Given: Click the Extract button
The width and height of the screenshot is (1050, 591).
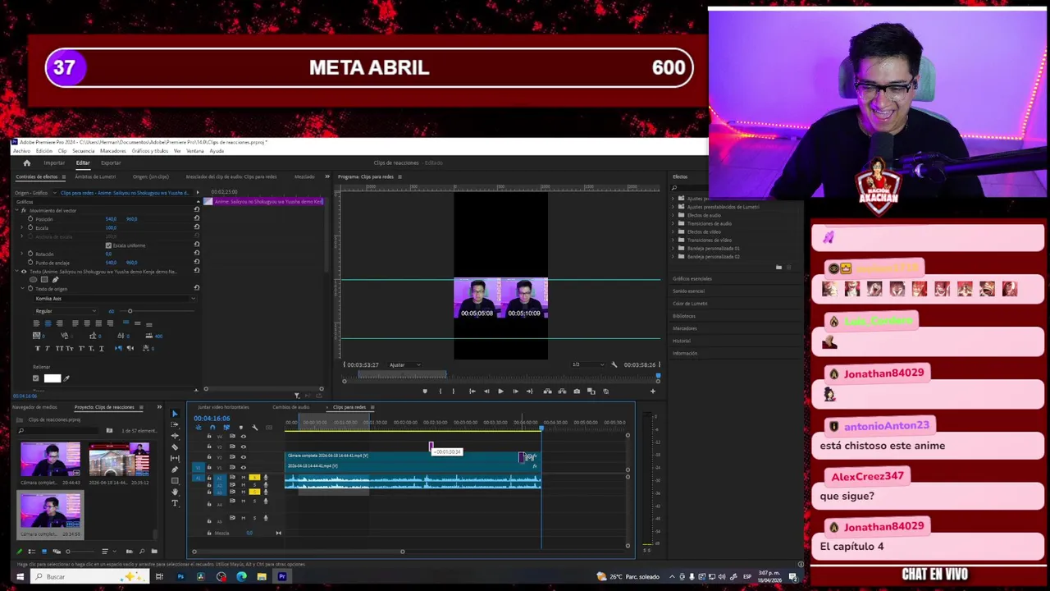Looking at the screenshot, I should 562,392.
